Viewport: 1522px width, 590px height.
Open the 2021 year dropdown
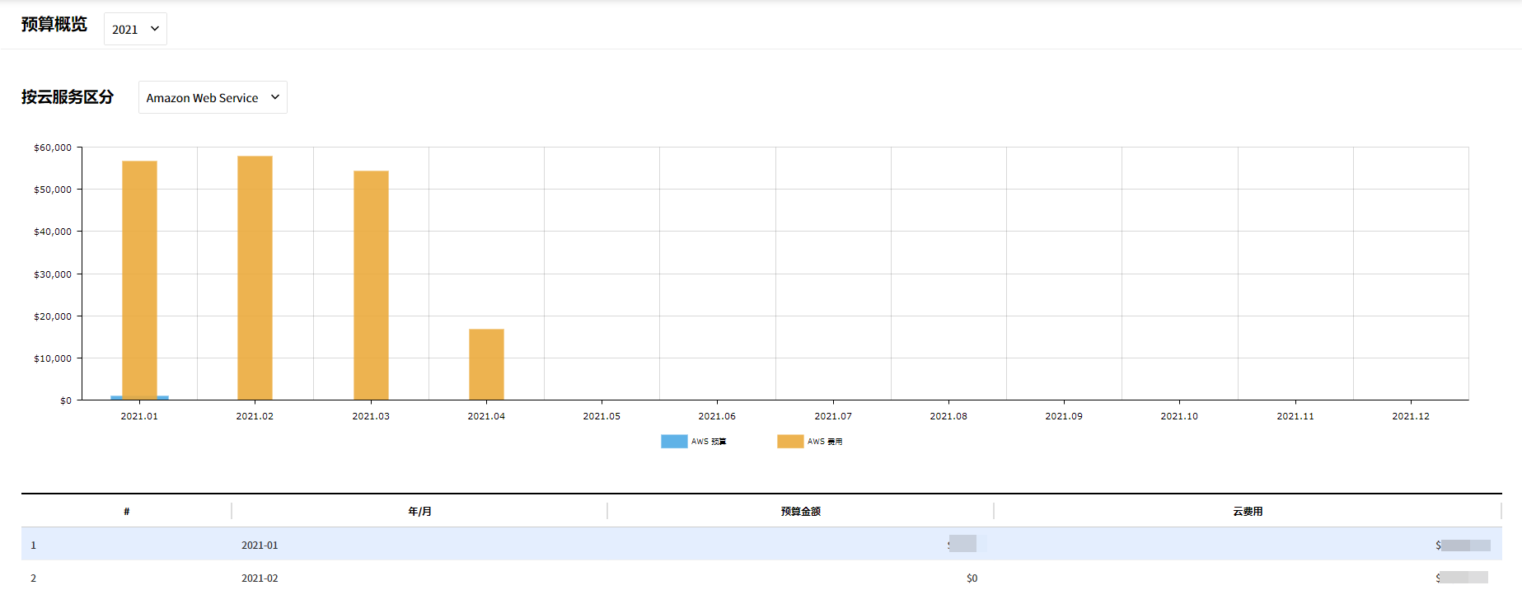pos(135,29)
